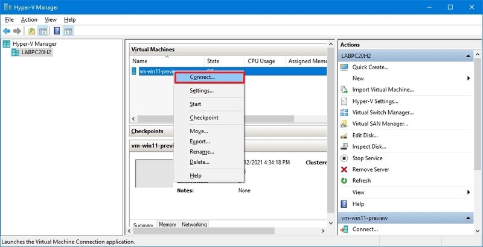Click Virtual Switch Manager... action link
This screenshot has width=483, height=247.
383,113
